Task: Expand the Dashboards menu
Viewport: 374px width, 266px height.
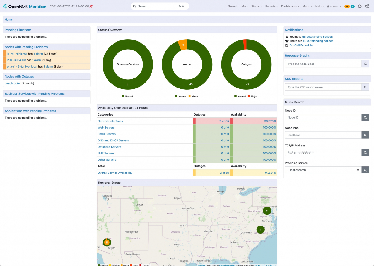Action: (290, 6)
